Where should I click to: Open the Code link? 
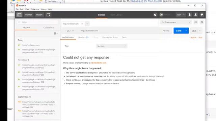(x=200, y=38)
